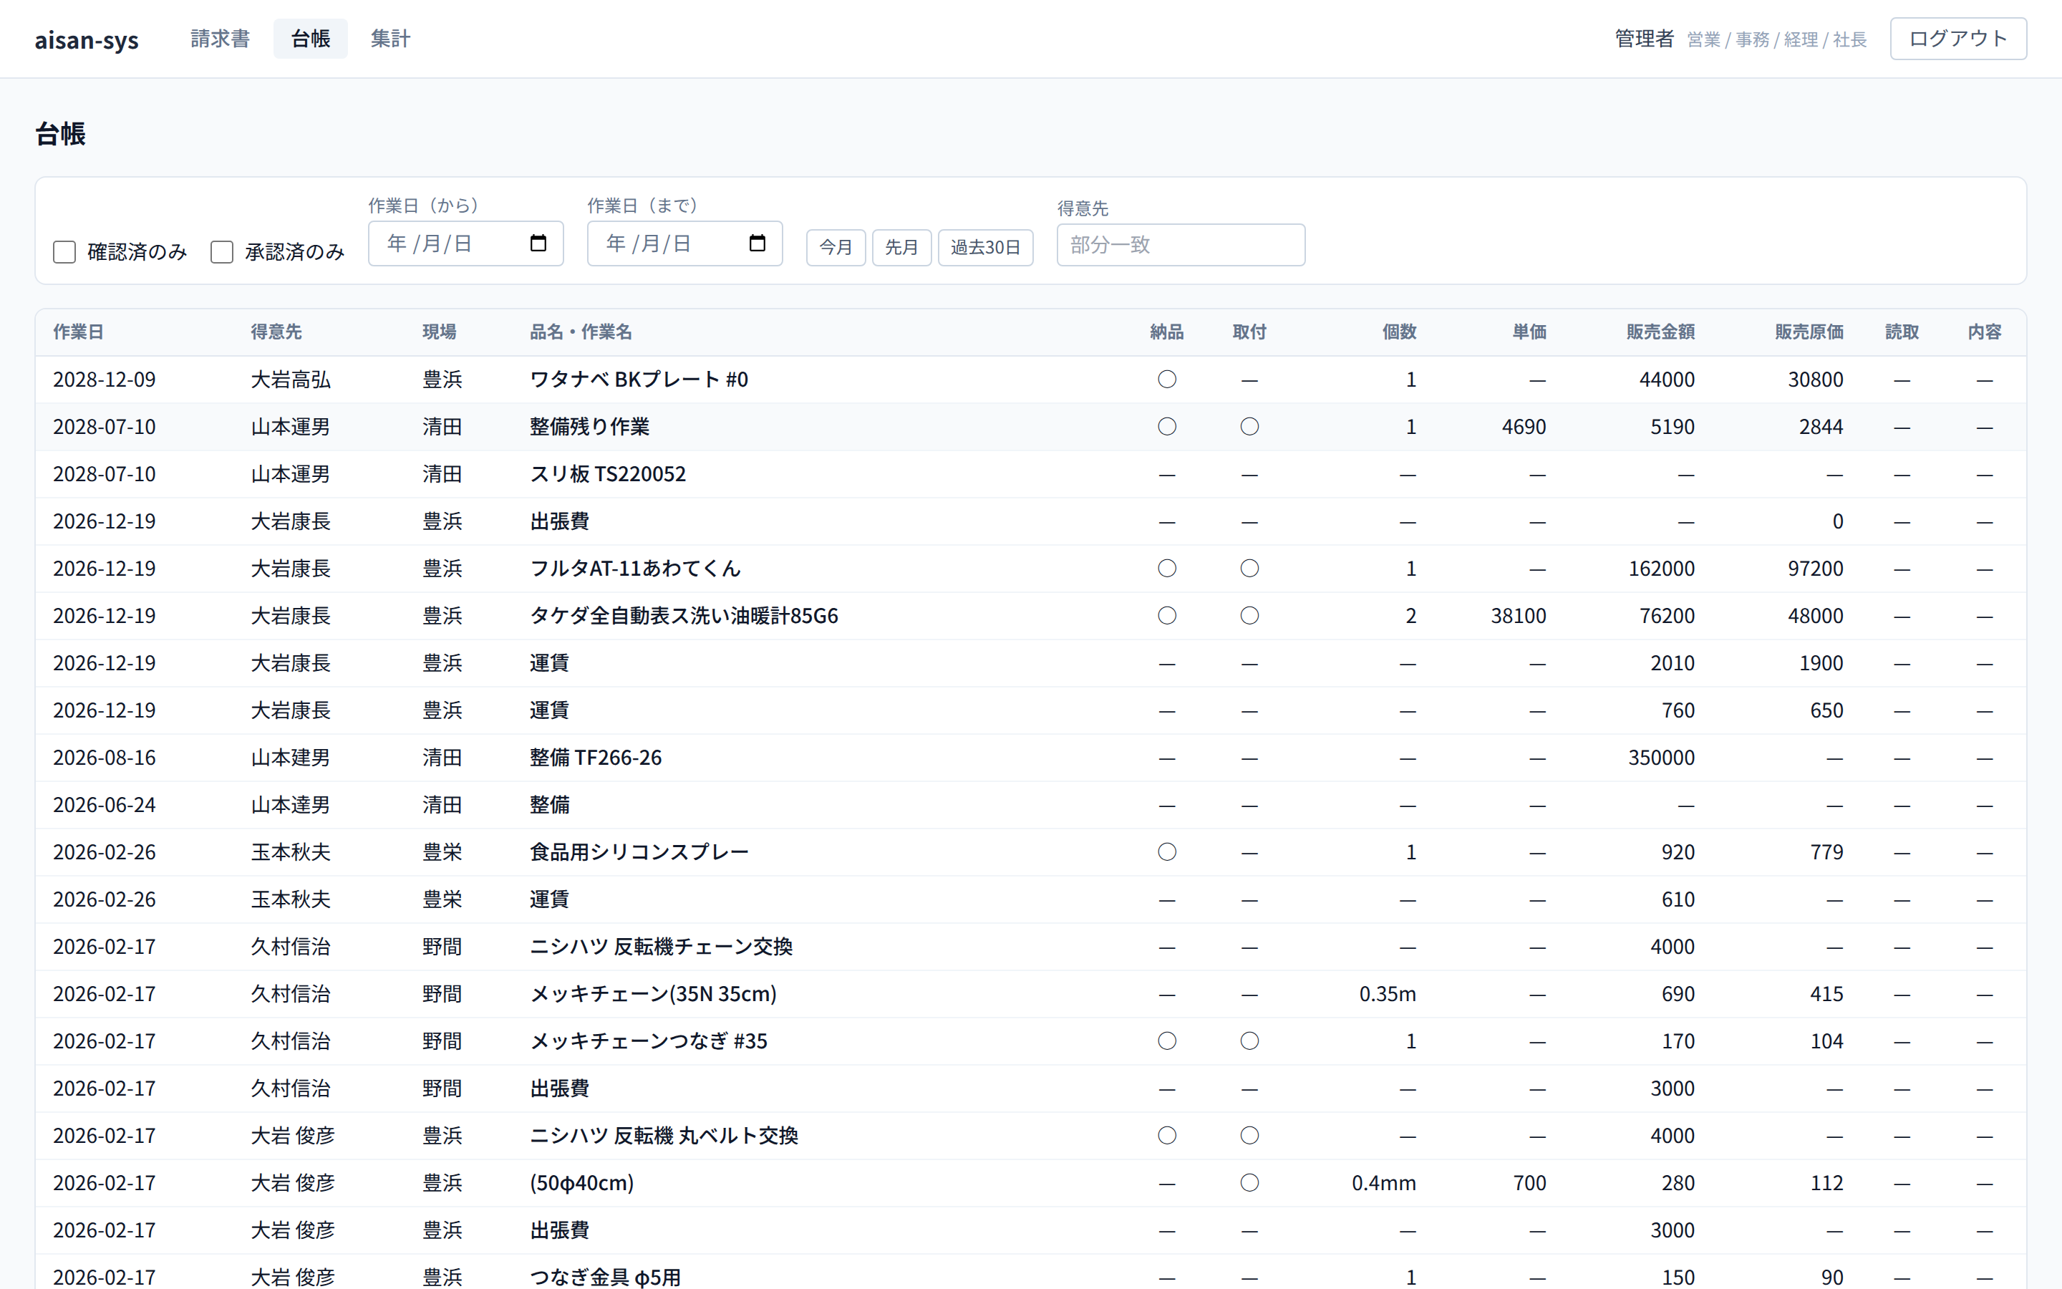Click 単価 column header

[x=1529, y=332]
